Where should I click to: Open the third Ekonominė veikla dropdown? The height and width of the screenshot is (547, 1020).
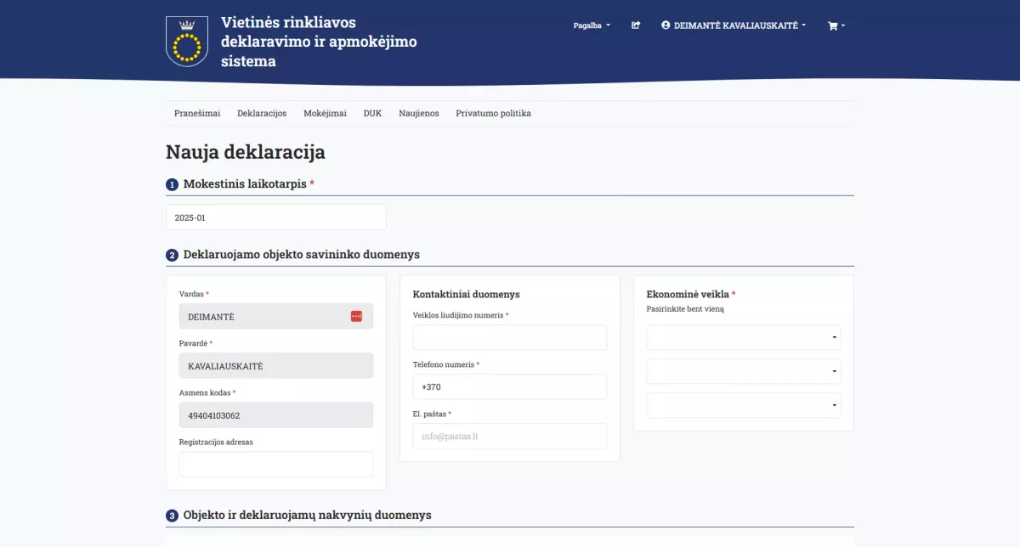tap(742, 405)
